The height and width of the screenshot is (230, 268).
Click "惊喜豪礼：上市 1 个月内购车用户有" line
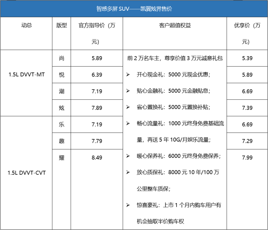179,205
